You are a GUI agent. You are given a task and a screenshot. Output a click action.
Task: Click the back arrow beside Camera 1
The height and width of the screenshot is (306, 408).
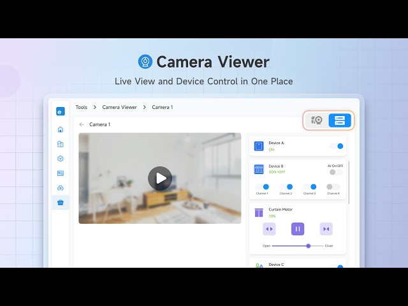point(82,124)
